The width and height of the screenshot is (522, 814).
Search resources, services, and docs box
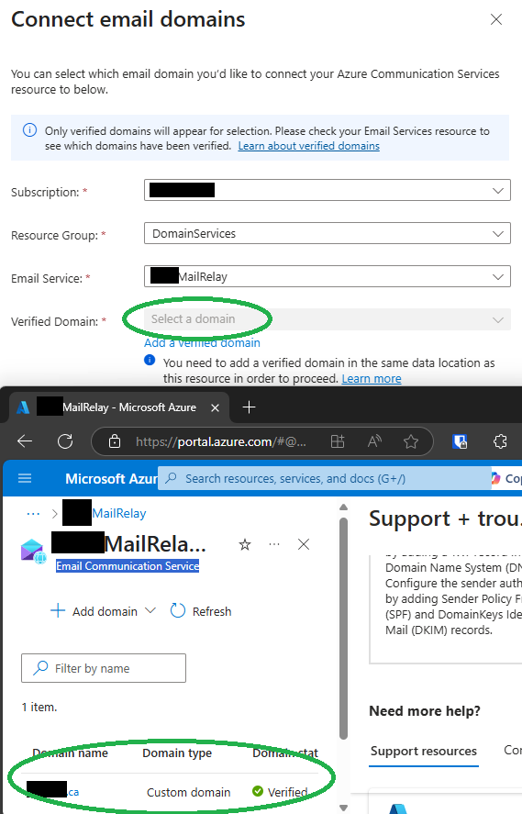(x=325, y=478)
